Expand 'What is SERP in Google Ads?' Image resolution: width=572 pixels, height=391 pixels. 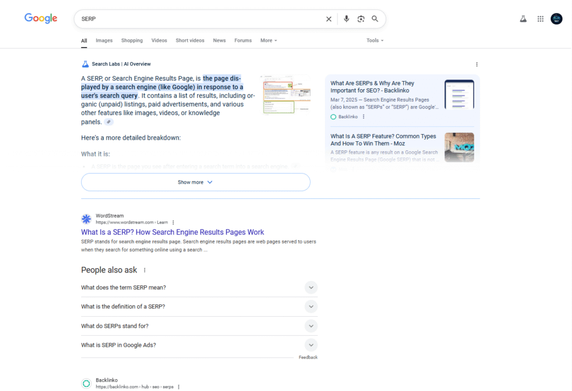pos(199,345)
